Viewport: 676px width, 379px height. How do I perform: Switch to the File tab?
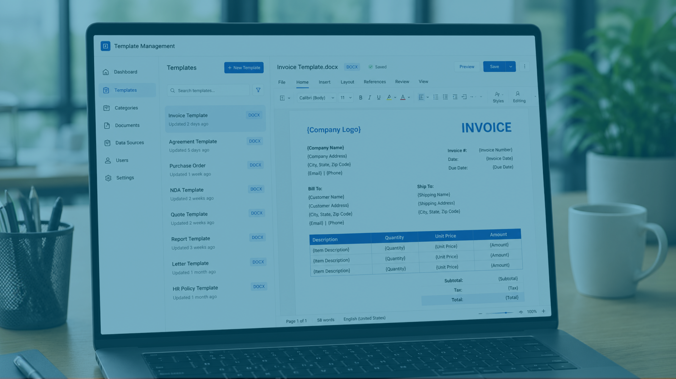[282, 82]
